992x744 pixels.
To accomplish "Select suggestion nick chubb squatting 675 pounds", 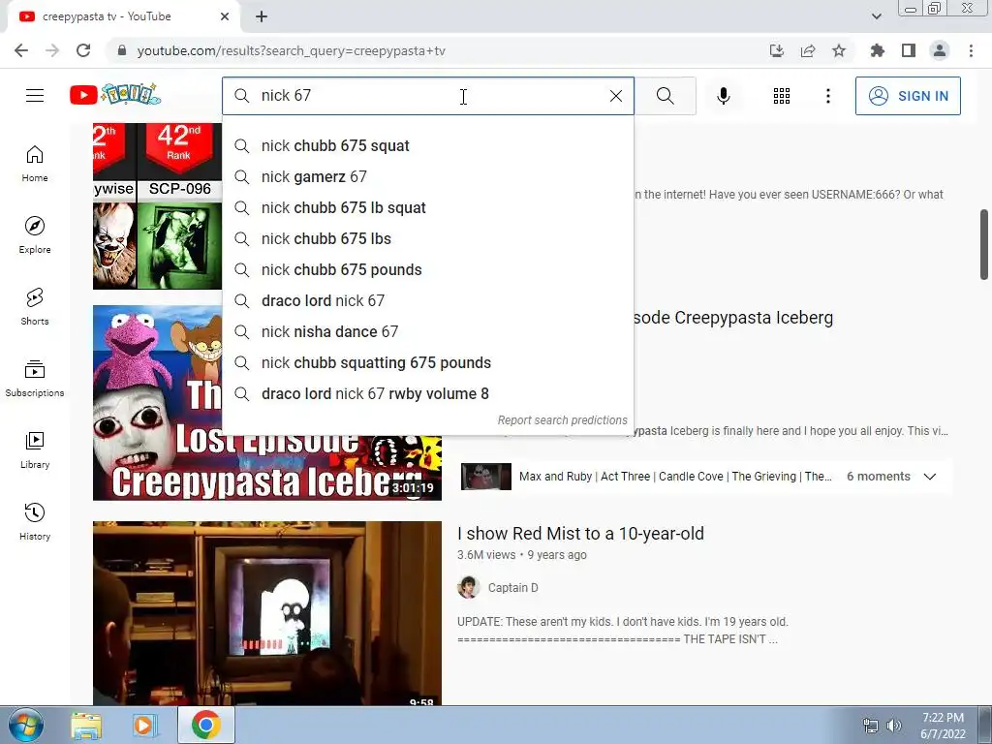I will click(x=428, y=362).
